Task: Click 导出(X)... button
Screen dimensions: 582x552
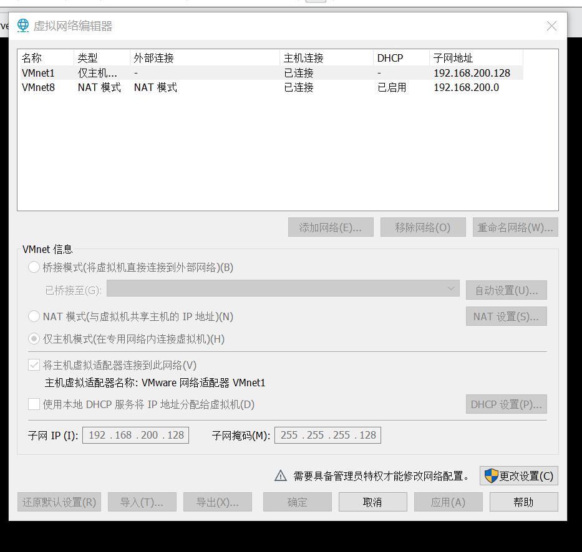Action: click(x=218, y=502)
